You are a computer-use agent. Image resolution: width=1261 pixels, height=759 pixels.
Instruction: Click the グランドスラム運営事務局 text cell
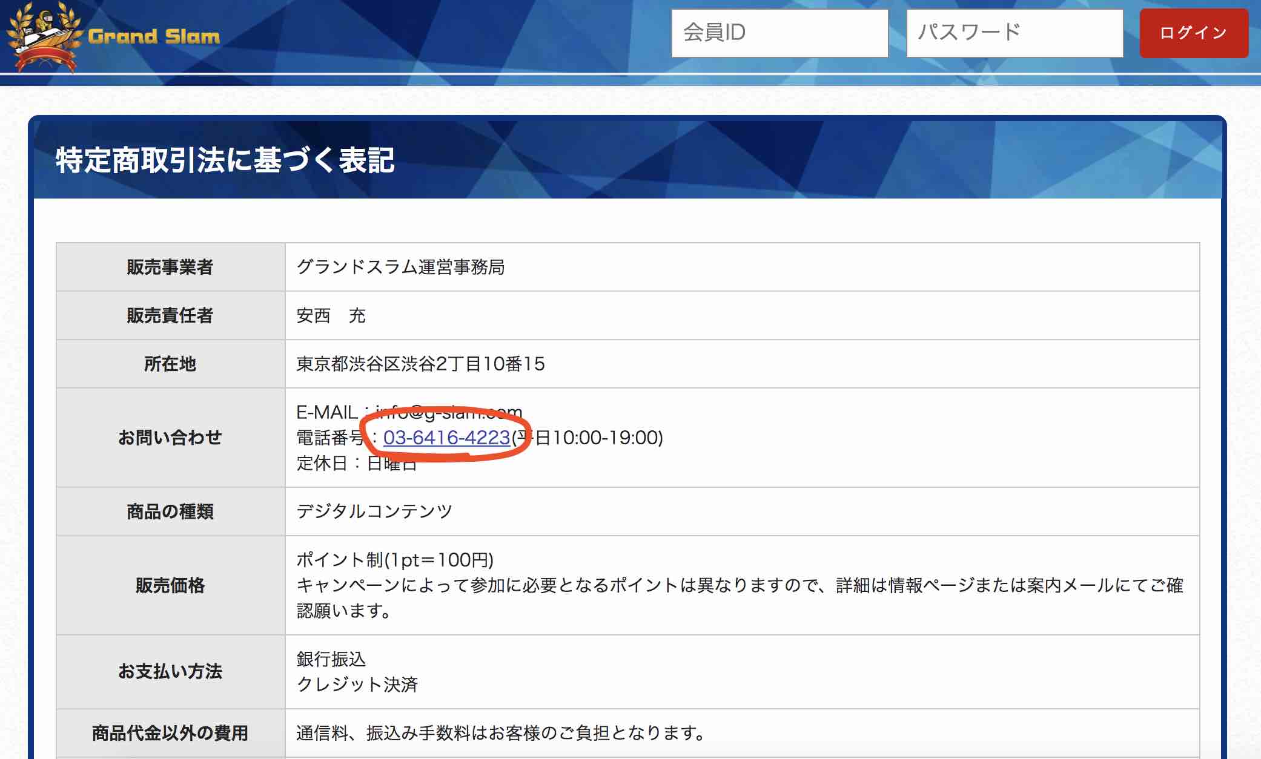click(x=400, y=267)
